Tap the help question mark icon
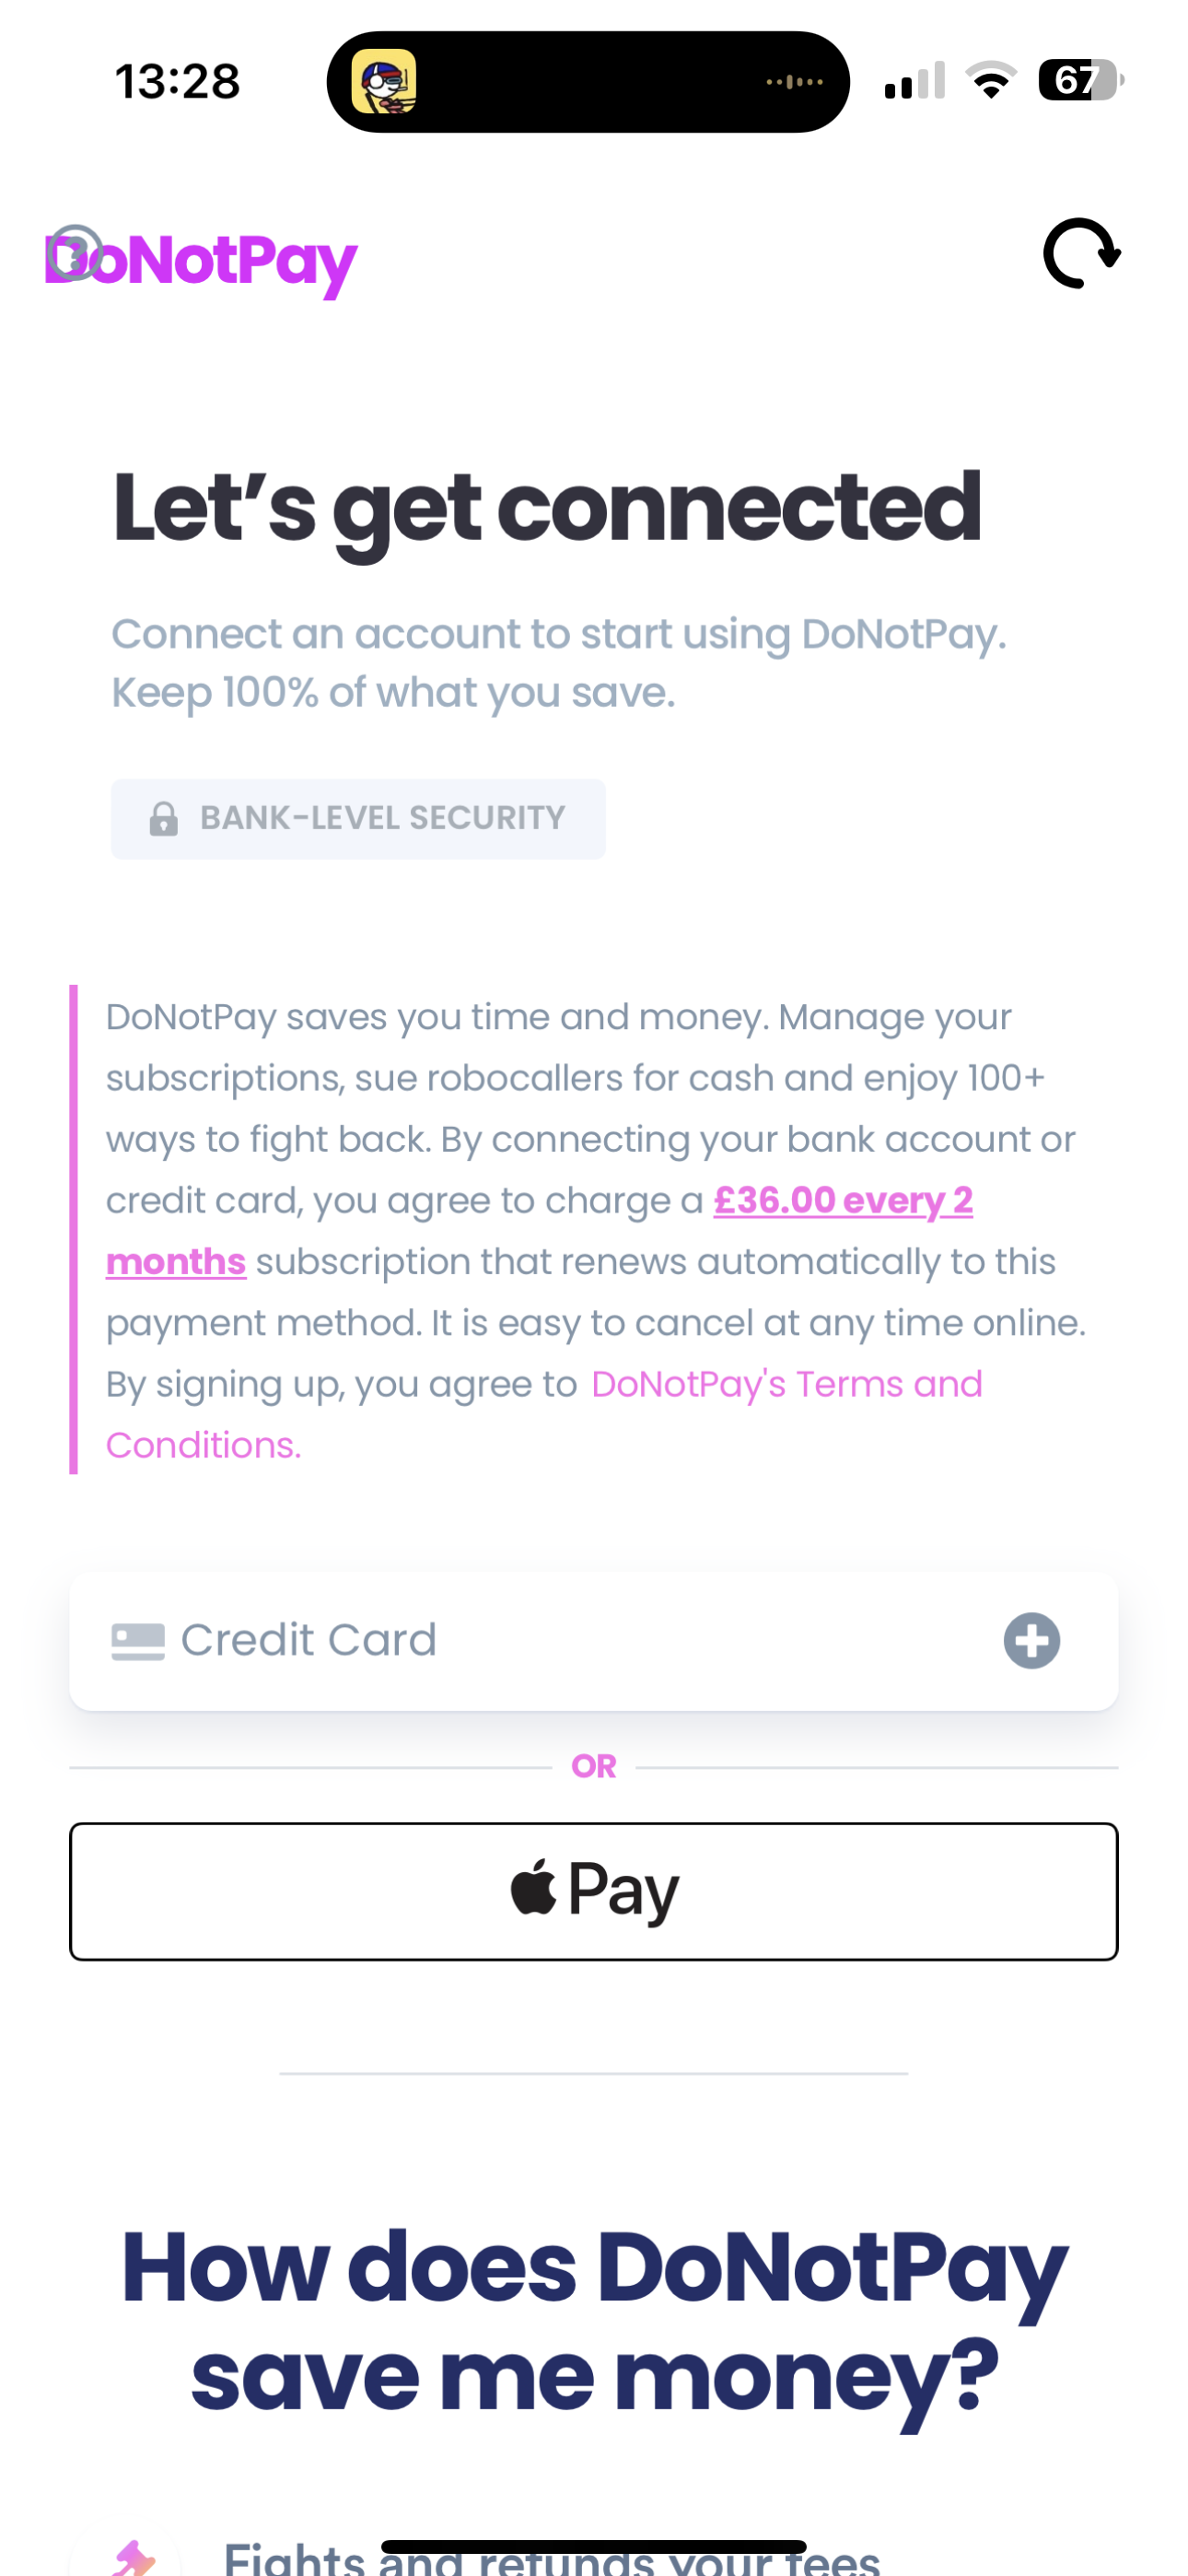1188x2576 pixels. (75, 251)
